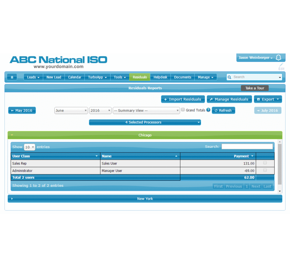
Task: Expand the New York section
Action: tap(145, 199)
